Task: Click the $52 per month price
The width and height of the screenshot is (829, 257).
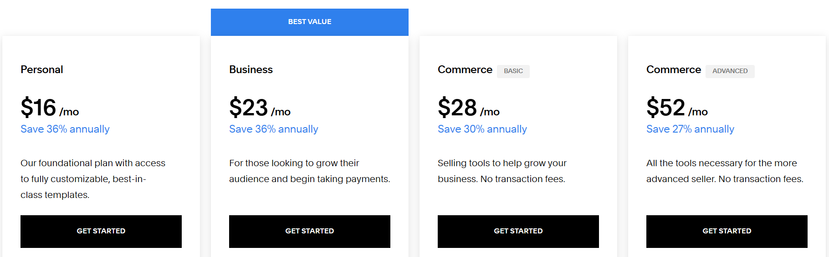Action: (x=677, y=108)
